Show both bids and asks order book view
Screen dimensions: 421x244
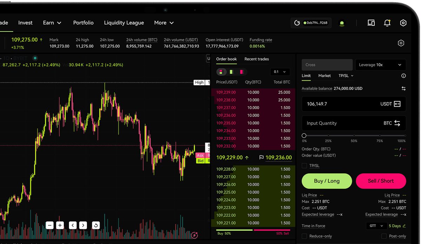(x=221, y=72)
